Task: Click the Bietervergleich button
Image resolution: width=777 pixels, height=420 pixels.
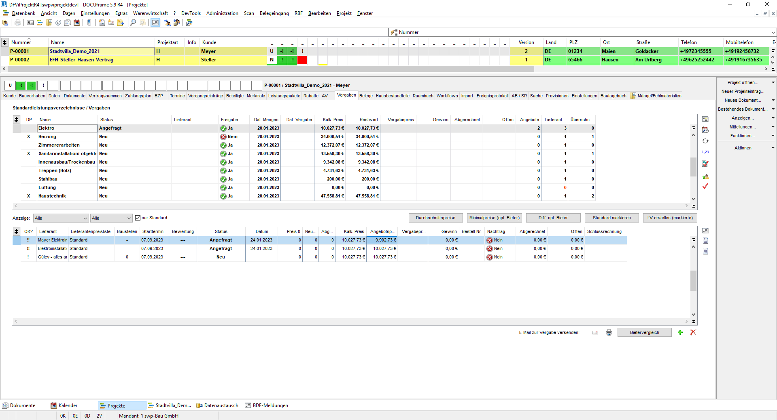Action: click(x=645, y=332)
